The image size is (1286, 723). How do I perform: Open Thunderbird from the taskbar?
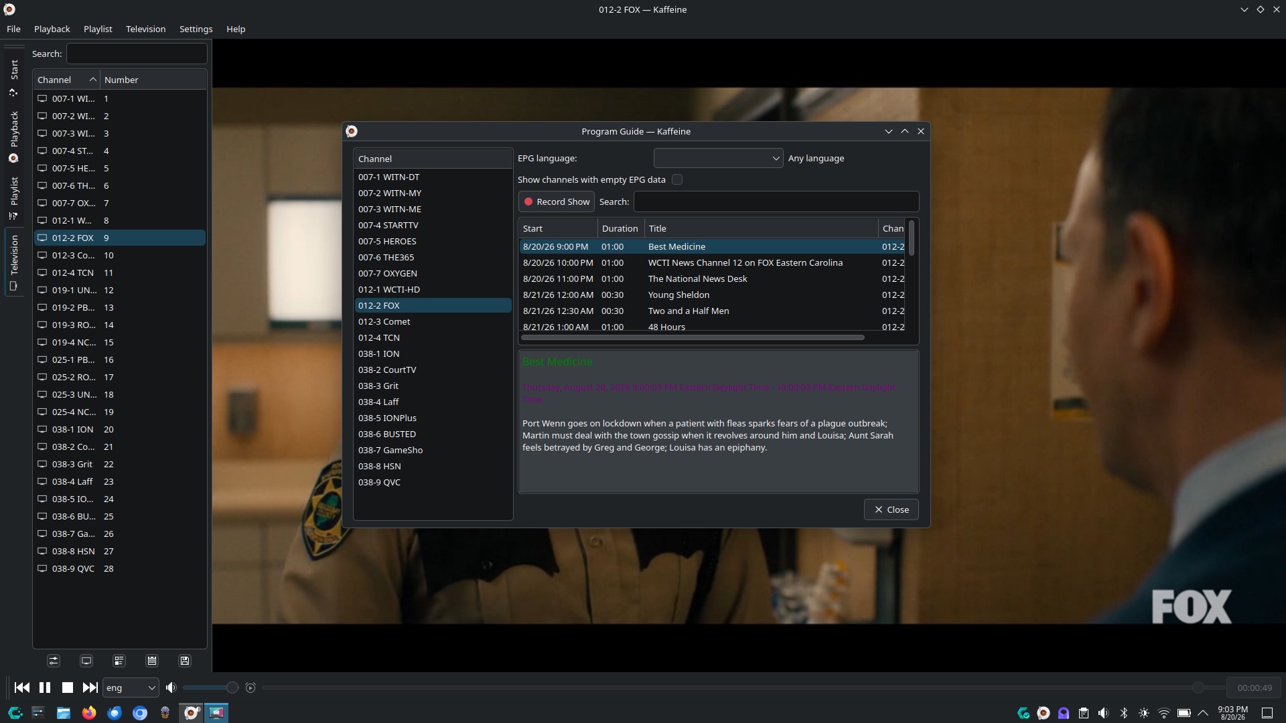click(115, 713)
